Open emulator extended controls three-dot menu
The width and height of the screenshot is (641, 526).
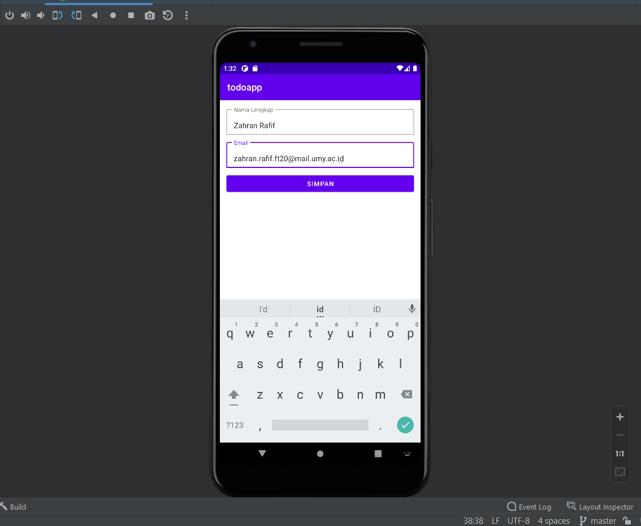coord(187,15)
